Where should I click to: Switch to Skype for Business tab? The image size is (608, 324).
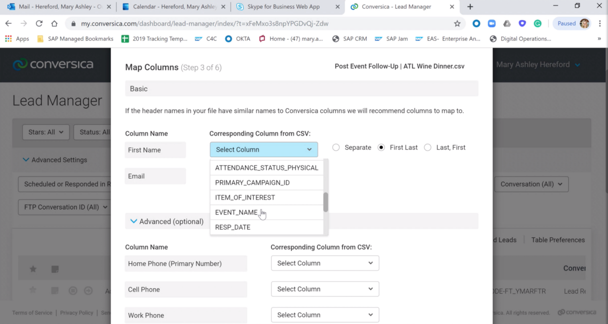tap(288, 7)
